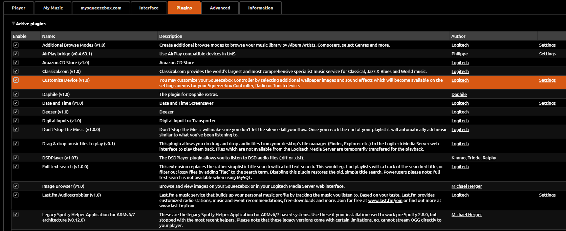
Task: Select the "Image Browser (v1.0)" plugin name
Action: 63,186
